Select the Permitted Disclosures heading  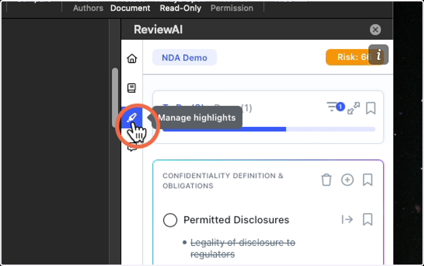(x=236, y=220)
